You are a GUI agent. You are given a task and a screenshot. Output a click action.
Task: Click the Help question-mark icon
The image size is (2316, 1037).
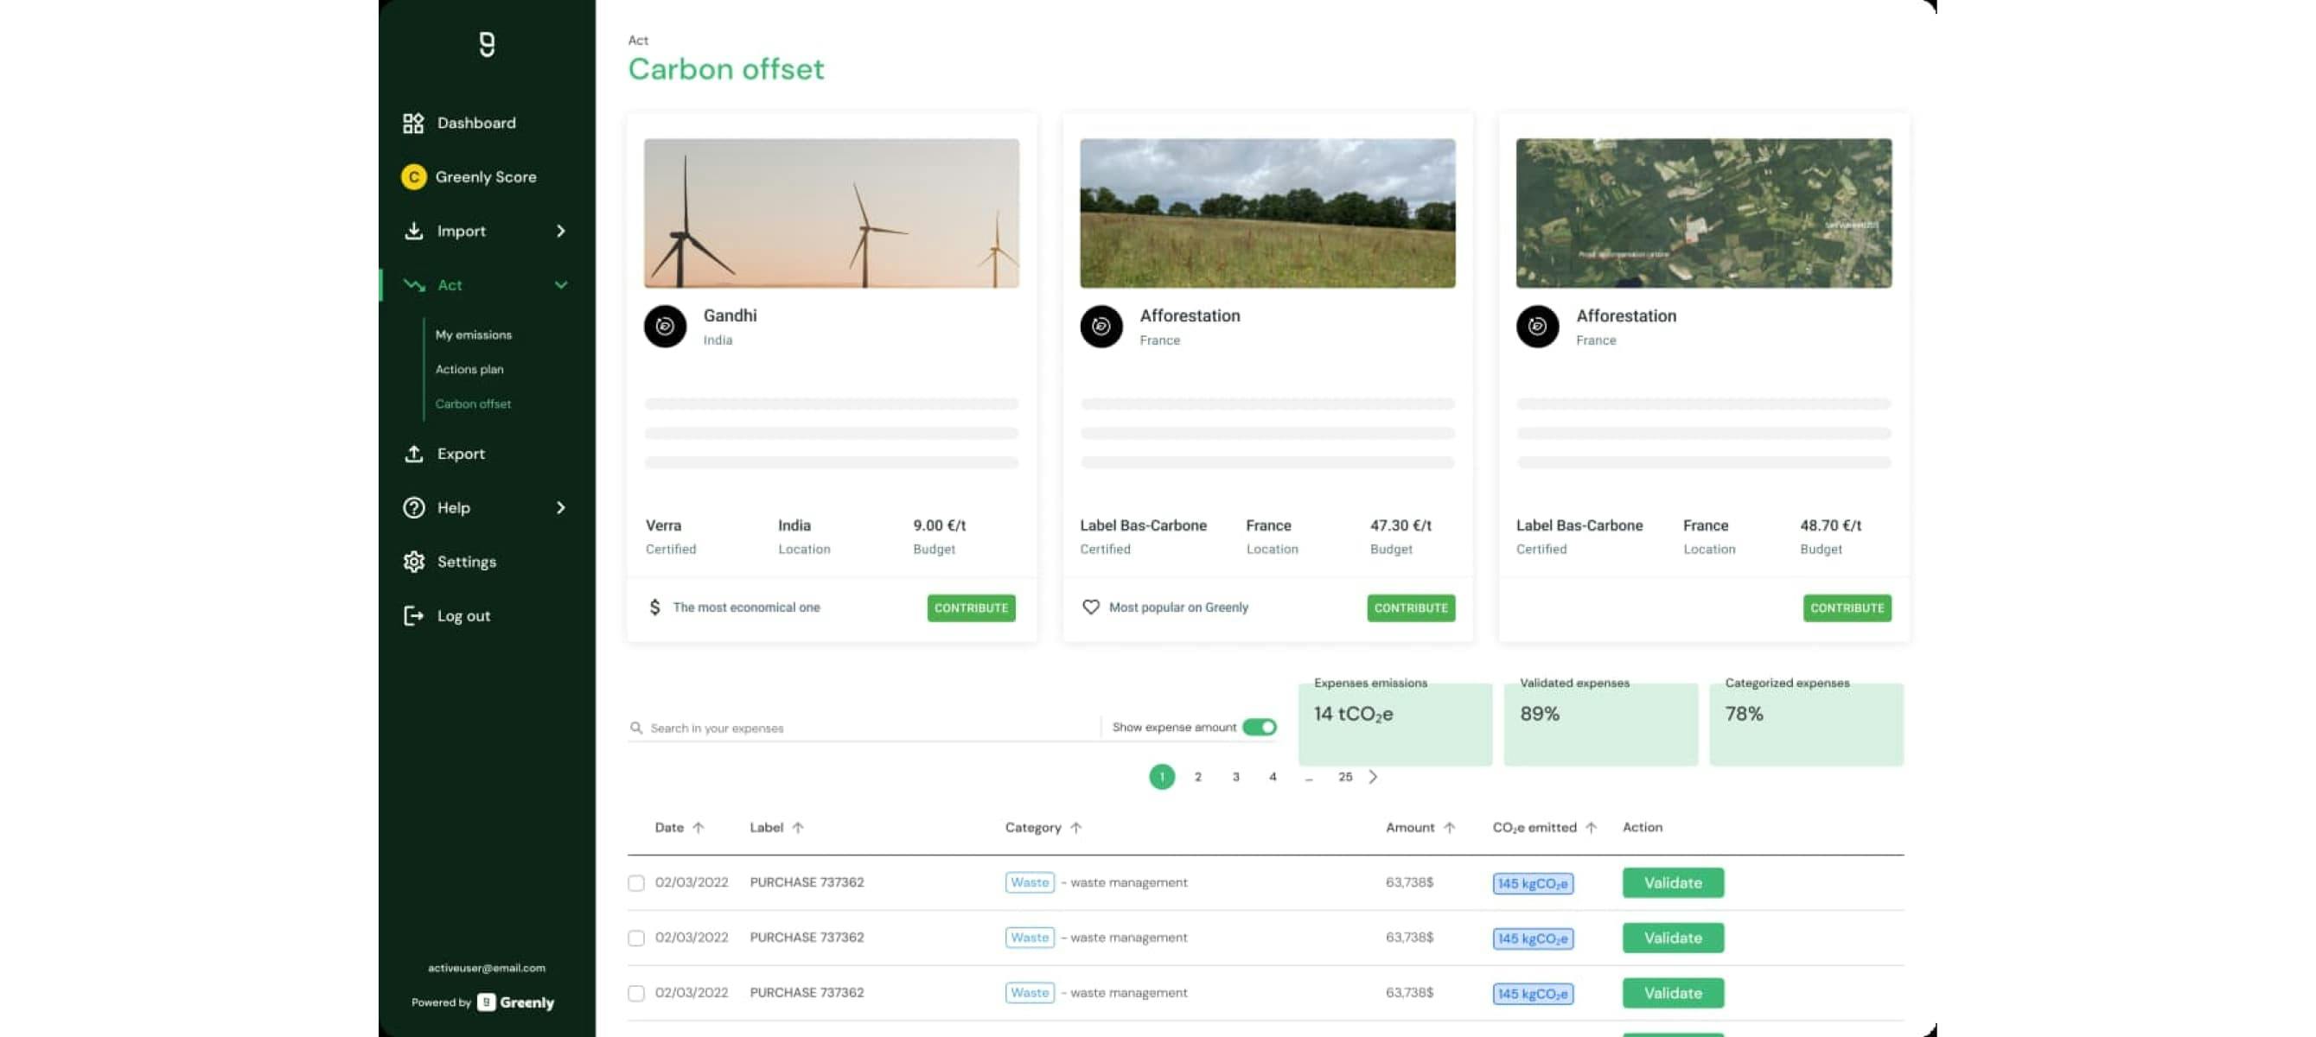(412, 506)
